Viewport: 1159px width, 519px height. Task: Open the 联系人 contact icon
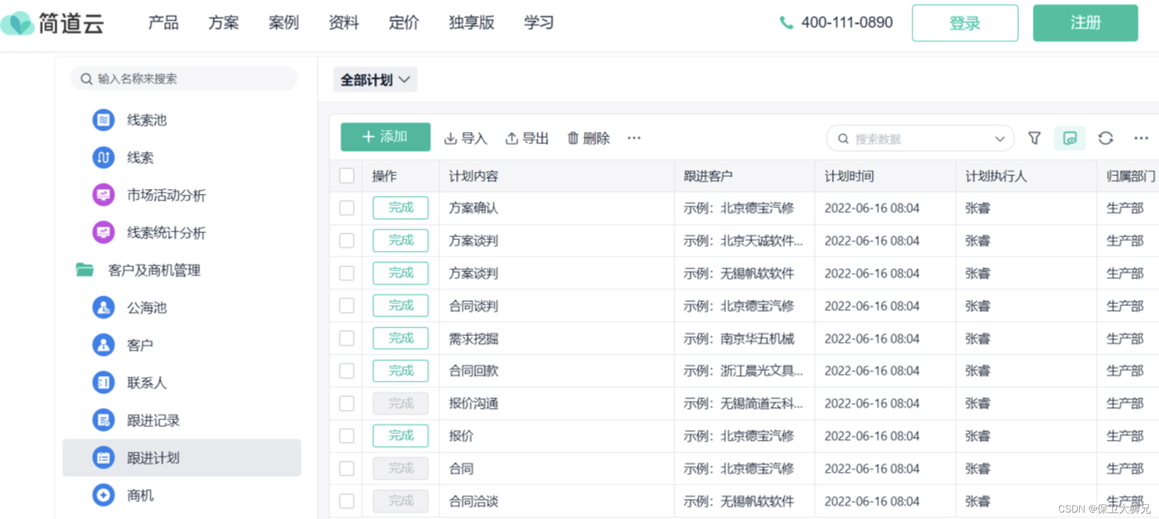click(103, 383)
